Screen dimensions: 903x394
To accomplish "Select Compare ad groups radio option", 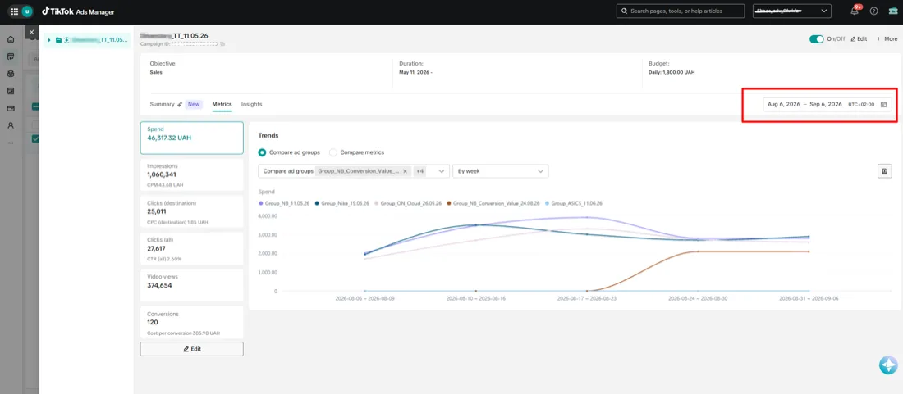I will click(262, 152).
